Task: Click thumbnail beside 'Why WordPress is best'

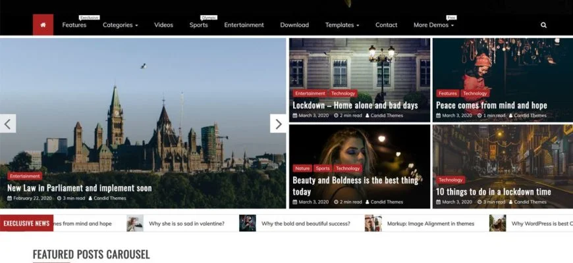Action: (498, 224)
